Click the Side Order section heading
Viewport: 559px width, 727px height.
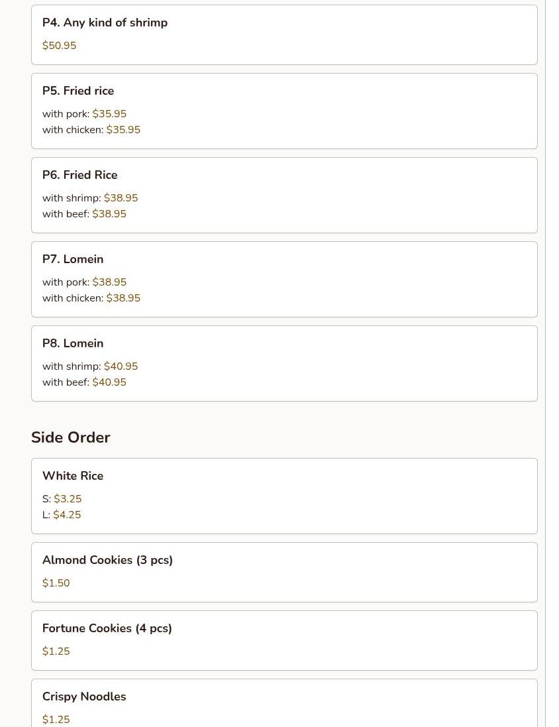(x=70, y=437)
